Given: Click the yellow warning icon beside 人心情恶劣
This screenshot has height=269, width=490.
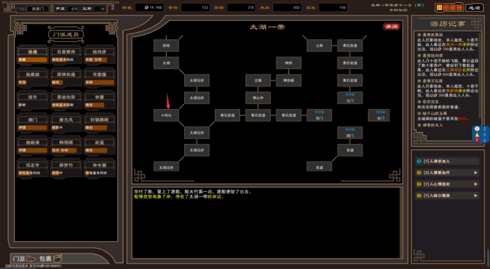Looking at the screenshot, I should click(x=419, y=184).
